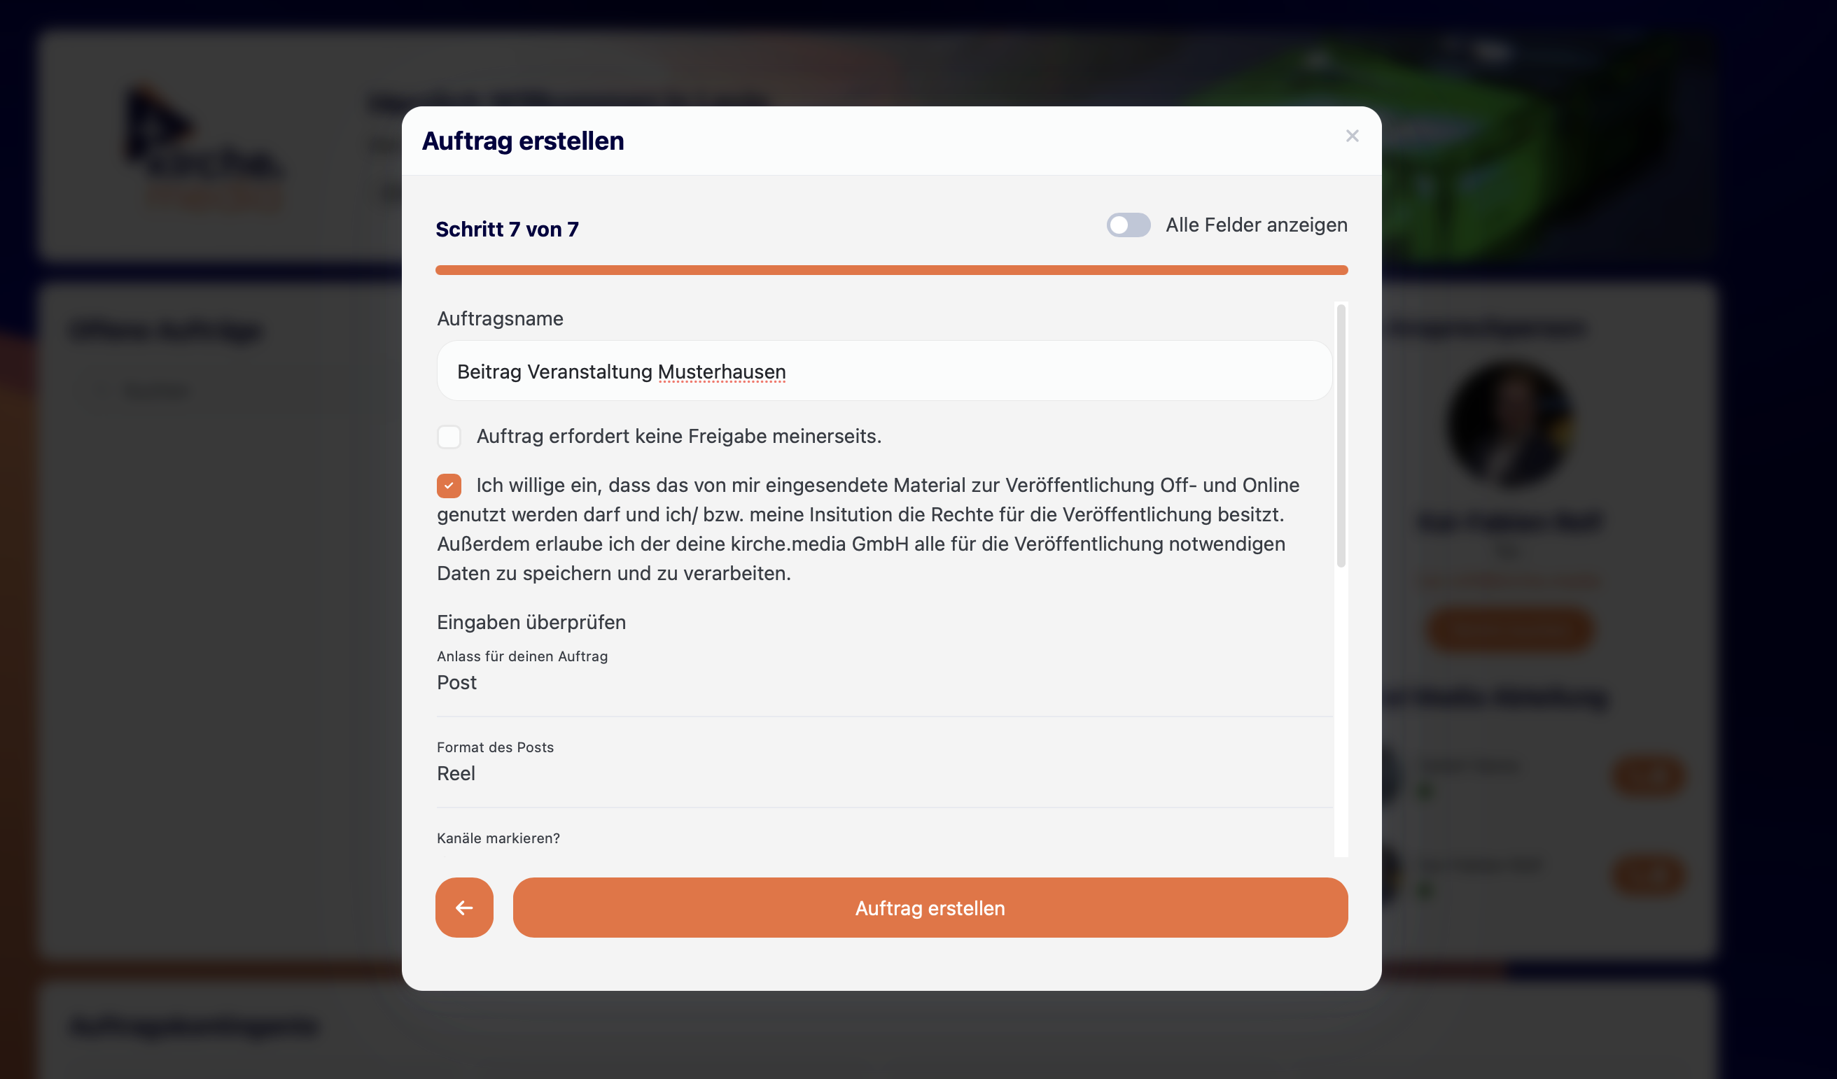Click the Schritt 7 von 7 heading
Screen dimensions: 1837x1079
pyautogui.click(x=507, y=230)
